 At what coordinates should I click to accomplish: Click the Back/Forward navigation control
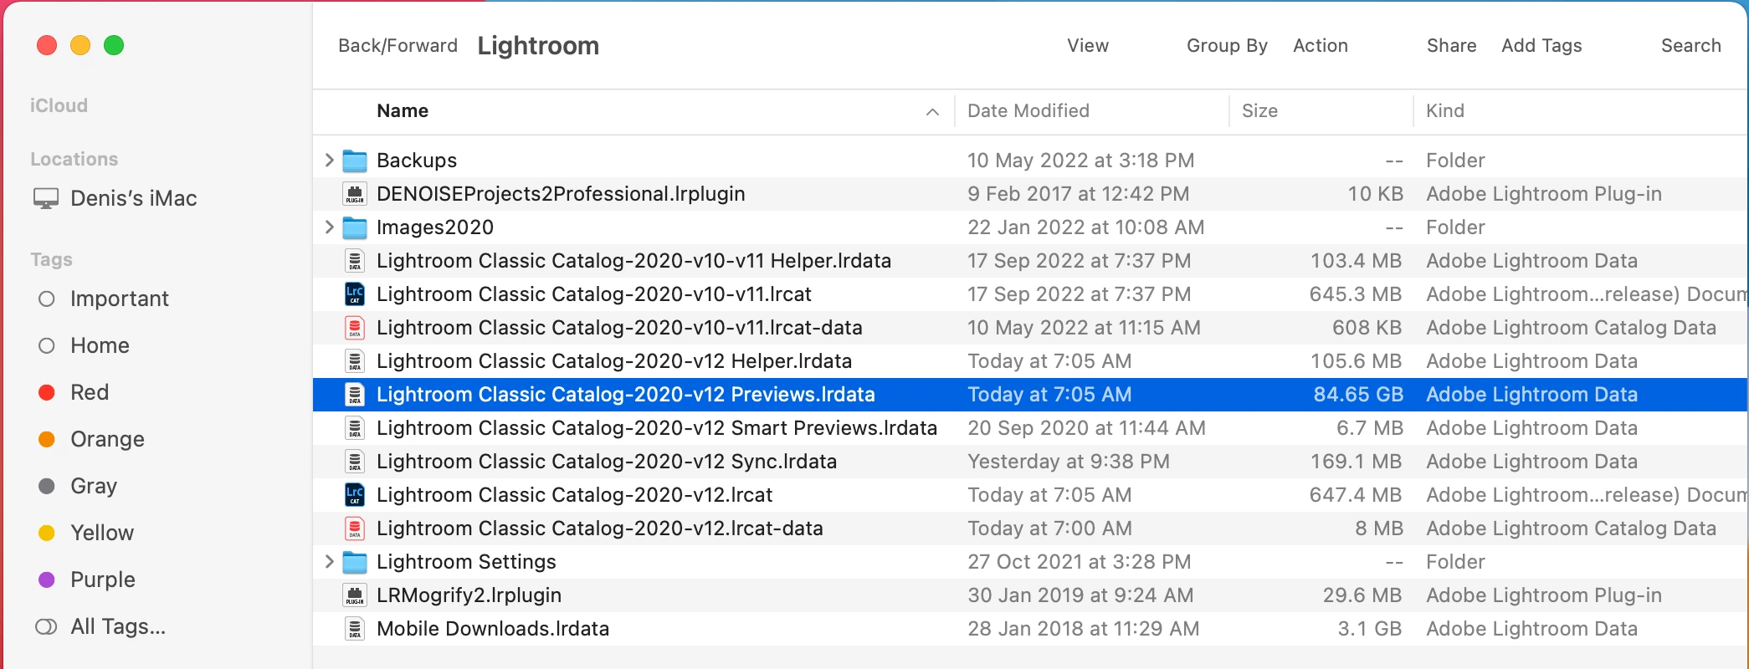[x=397, y=46]
